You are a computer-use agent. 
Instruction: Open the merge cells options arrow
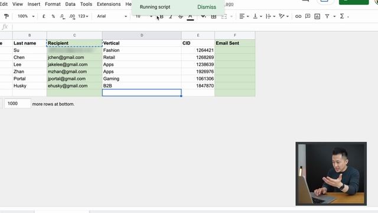(x=232, y=17)
